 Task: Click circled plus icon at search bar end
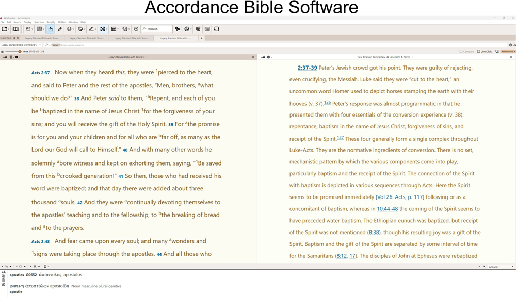tap(510, 45)
